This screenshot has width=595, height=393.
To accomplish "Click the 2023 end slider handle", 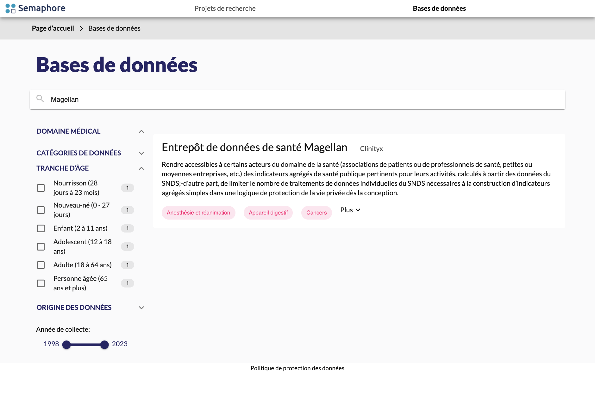I will (x=104, y=345).
